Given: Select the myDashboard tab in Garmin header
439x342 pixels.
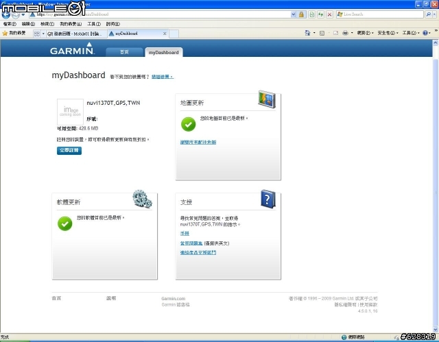Looking at the screenshot, I should (164, 52).
